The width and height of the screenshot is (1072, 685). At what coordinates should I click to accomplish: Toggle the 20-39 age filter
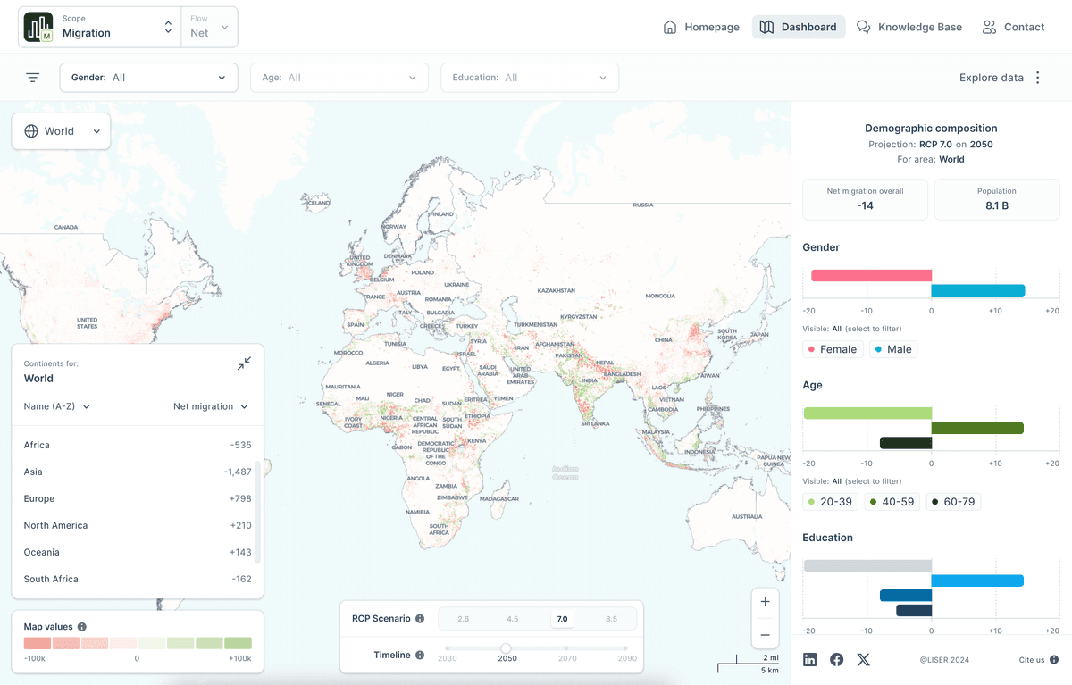[x=830, y=502]
